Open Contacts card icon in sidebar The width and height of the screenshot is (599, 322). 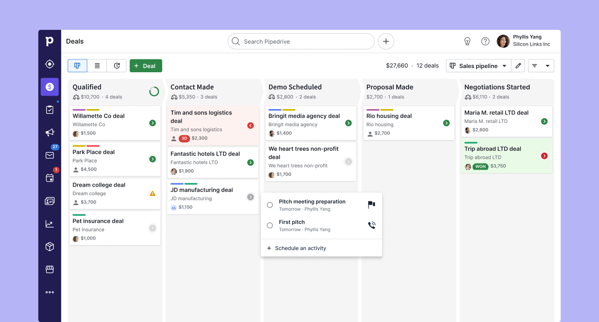tap(50, 201)
